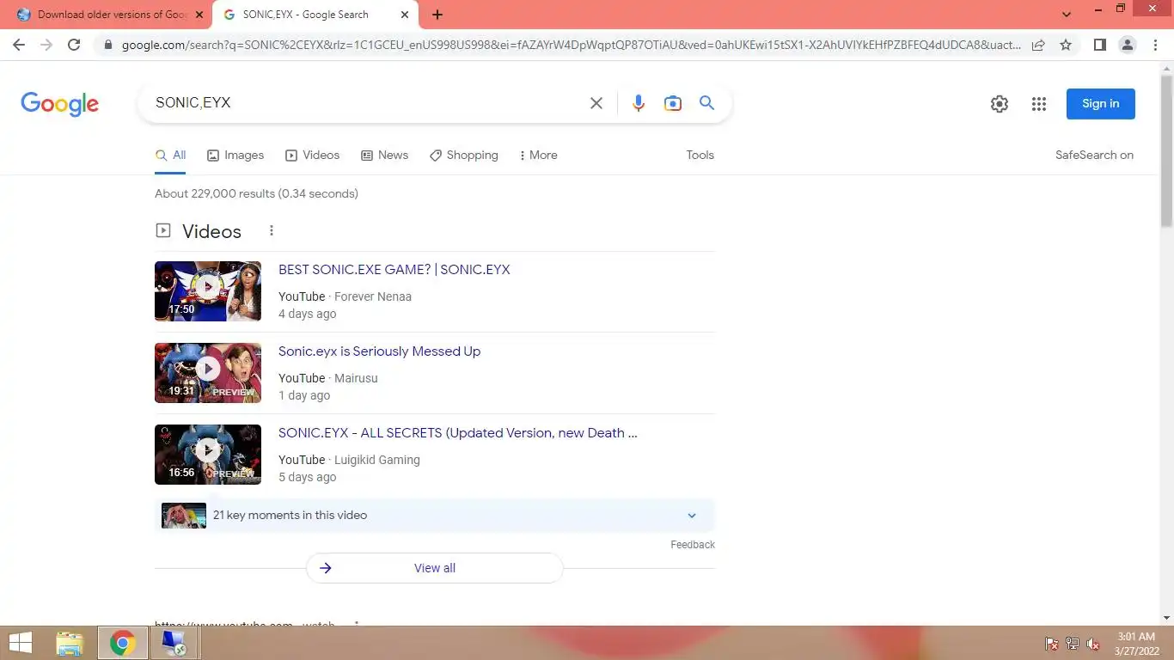Screen dimensions: 1174x660
Task: Play the 17:50 video thumbnail
Action: pos(208,291)
